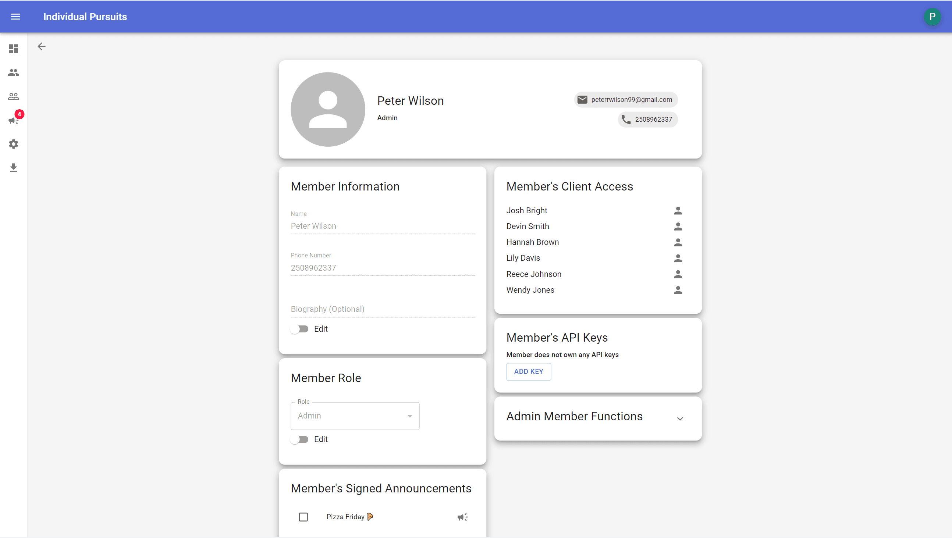
Task: Click the dashboard icon in sidebar
Action: [14, 49]
